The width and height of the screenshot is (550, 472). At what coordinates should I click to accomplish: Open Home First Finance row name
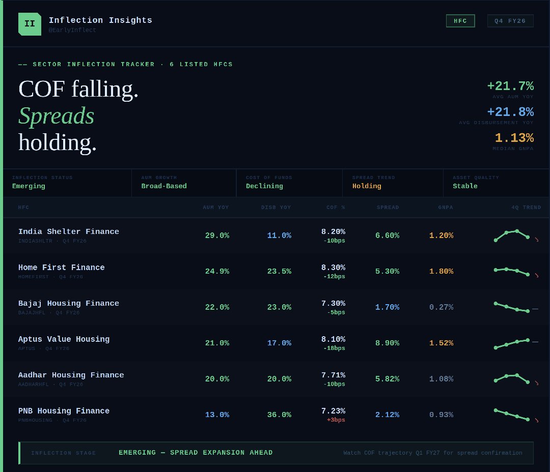click(62, 268)
